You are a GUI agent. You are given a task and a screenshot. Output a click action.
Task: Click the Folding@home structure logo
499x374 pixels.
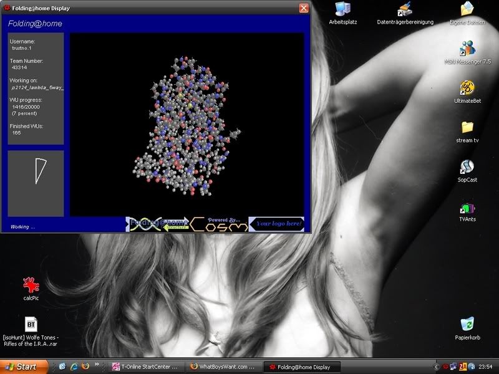(158, 224)
